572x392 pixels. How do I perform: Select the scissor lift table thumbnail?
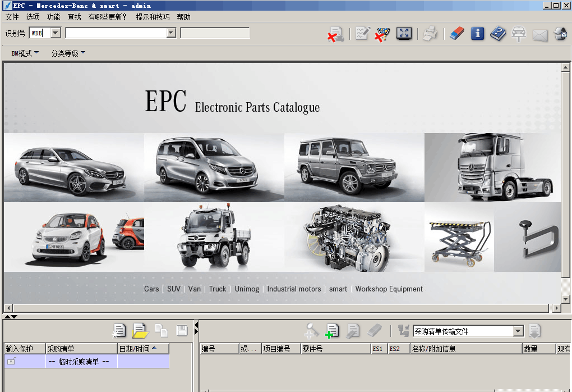[x=459, y=237]
